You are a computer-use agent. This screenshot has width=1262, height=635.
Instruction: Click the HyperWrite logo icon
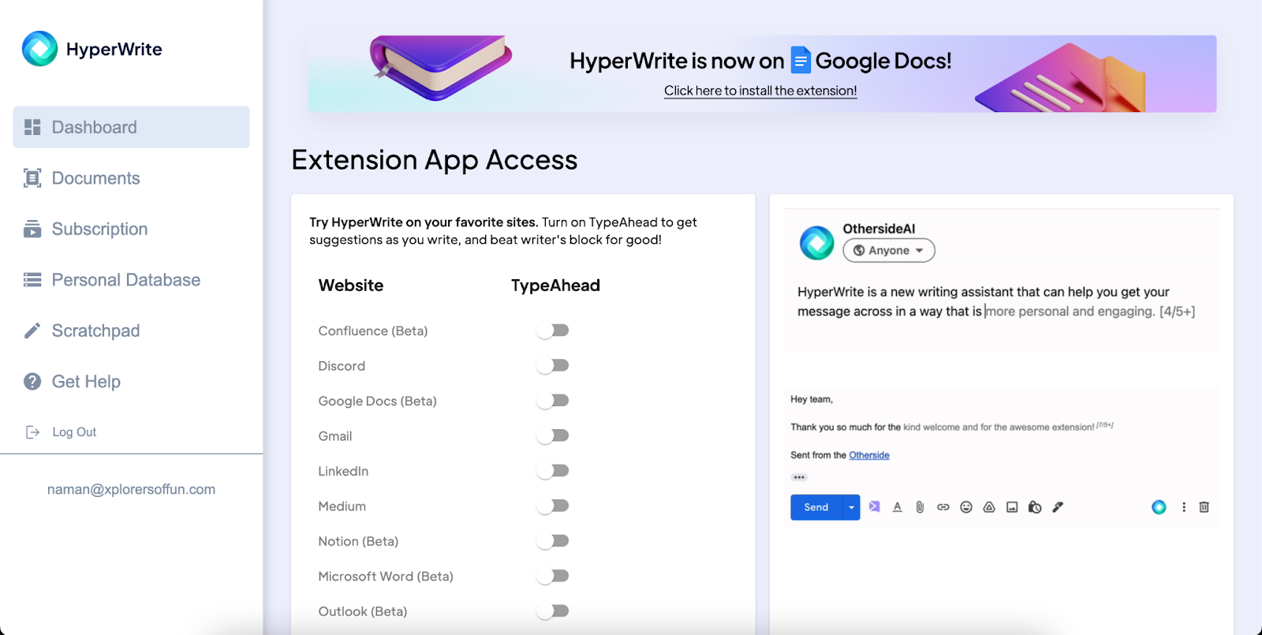click(x=39, y=48)
